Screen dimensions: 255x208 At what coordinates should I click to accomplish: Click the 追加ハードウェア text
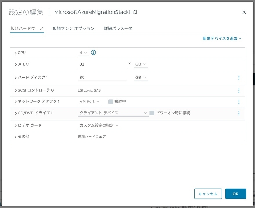click(x=92, y=137)
